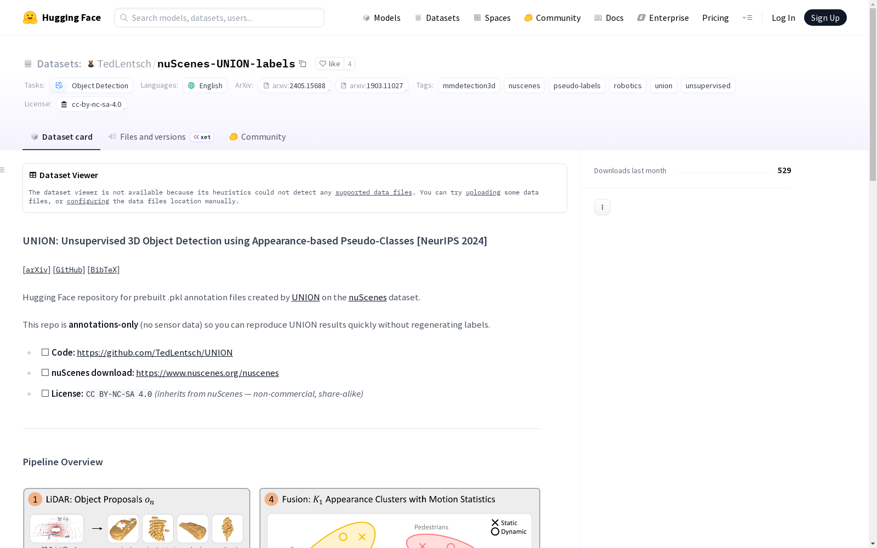Image resolution: width=877 pixels, height=548 pixels.
Task: Open the extra navigation menu
Action: [747, 18]
